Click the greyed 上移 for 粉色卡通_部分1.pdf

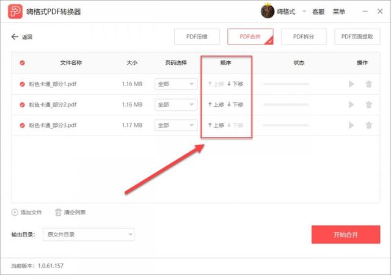click(x=216, y=84)
